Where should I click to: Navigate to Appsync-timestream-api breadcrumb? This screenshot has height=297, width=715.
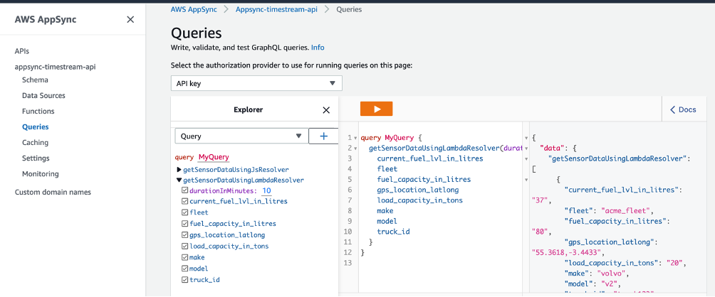pyautogui.click(x=276, y=9)
